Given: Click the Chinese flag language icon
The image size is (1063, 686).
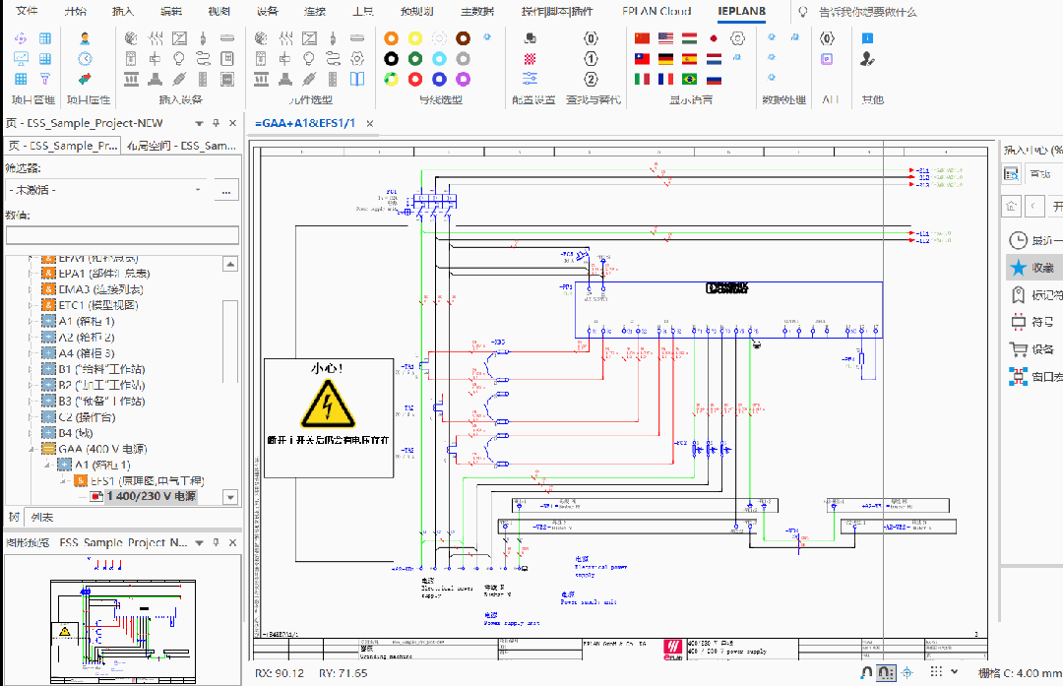Looking at the screenshot, I should click(x=643, y=38).
